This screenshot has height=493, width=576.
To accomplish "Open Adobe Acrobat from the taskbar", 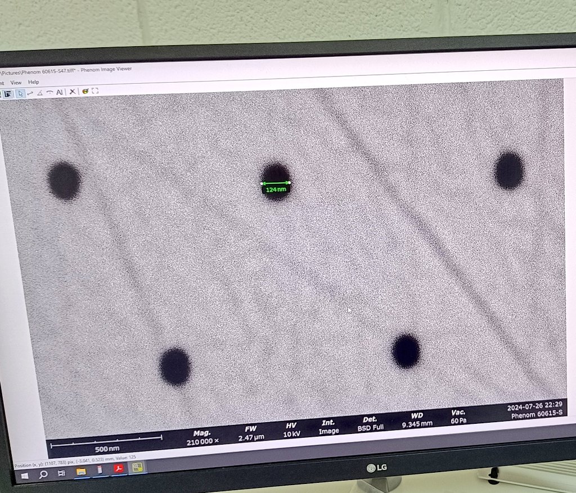I will point(118,468).
